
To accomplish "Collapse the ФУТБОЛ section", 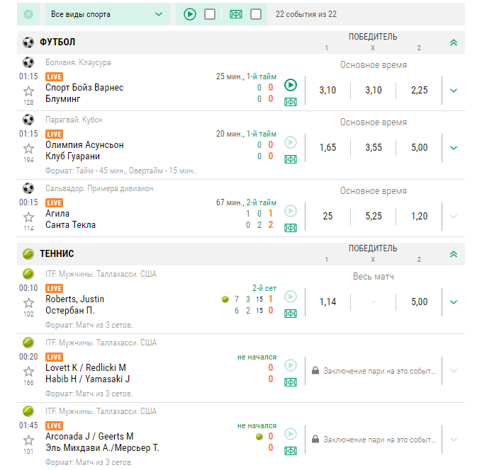I will coord(454,42).
